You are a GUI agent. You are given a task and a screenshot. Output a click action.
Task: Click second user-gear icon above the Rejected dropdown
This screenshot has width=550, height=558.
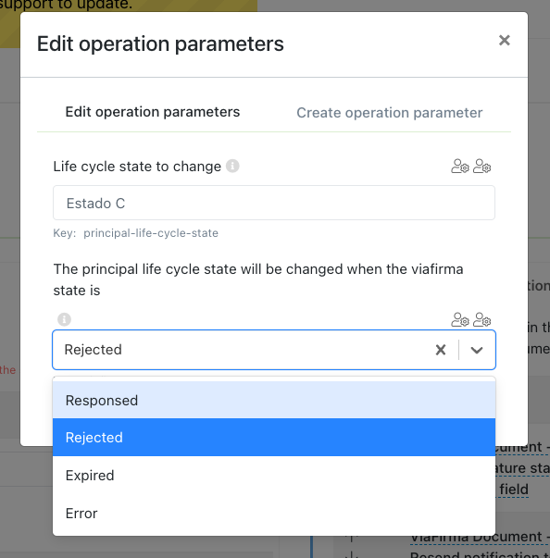pyautogui.click(x=482, y=319)
